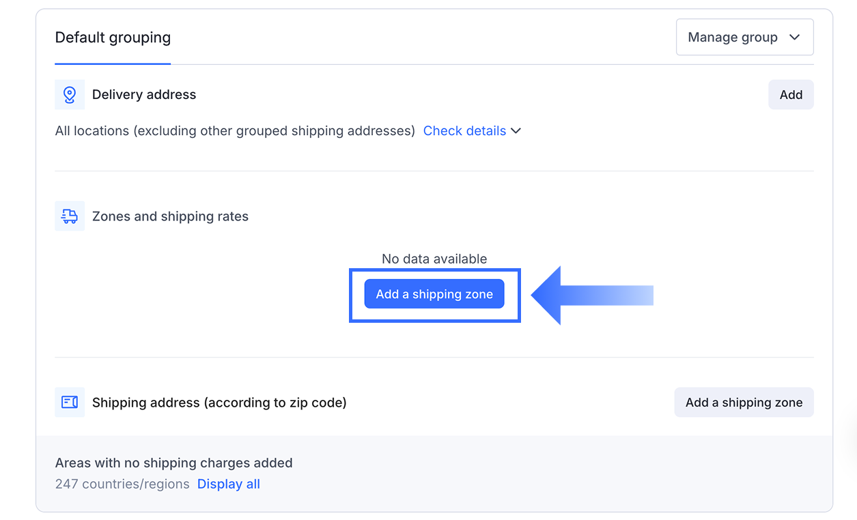This screenshot has width=857, height=520.
Task: Add a shipping zone for zip code addresses
Action: [x=744, y=403]
